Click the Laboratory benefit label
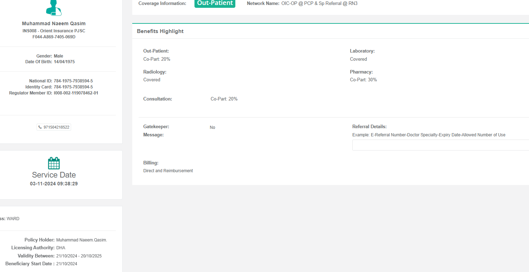The image size is (529, 272). (362, 51)
